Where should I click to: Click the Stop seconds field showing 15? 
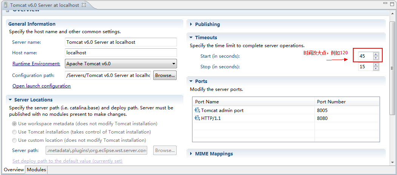(365, 67)
